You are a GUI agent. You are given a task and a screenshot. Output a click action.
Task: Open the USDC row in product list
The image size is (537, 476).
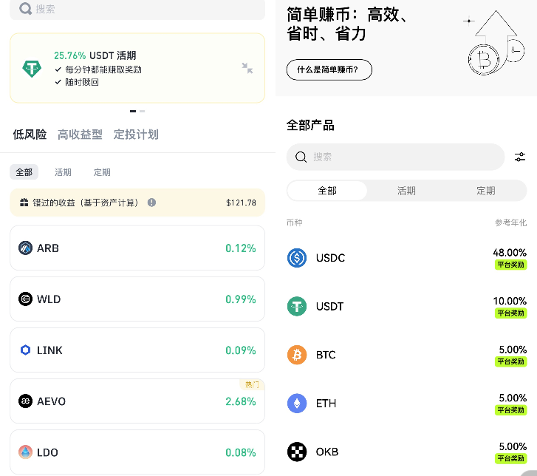click(406, 258)
